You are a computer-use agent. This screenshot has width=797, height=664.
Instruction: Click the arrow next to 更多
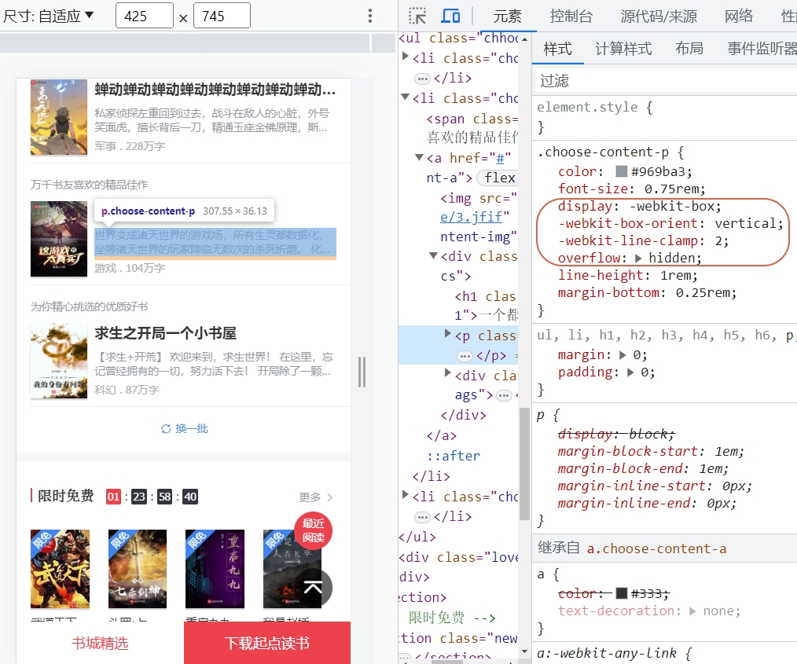point(330,497)
